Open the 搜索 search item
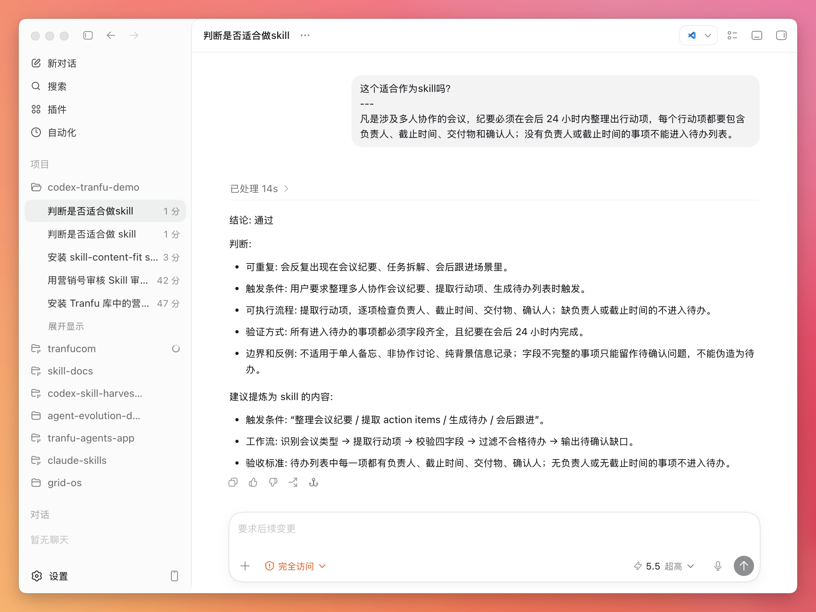816x612 pixels. (105, 87)
